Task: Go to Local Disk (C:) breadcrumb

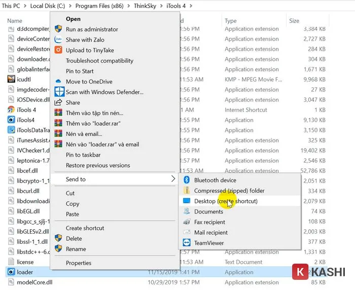Action: 48,6
